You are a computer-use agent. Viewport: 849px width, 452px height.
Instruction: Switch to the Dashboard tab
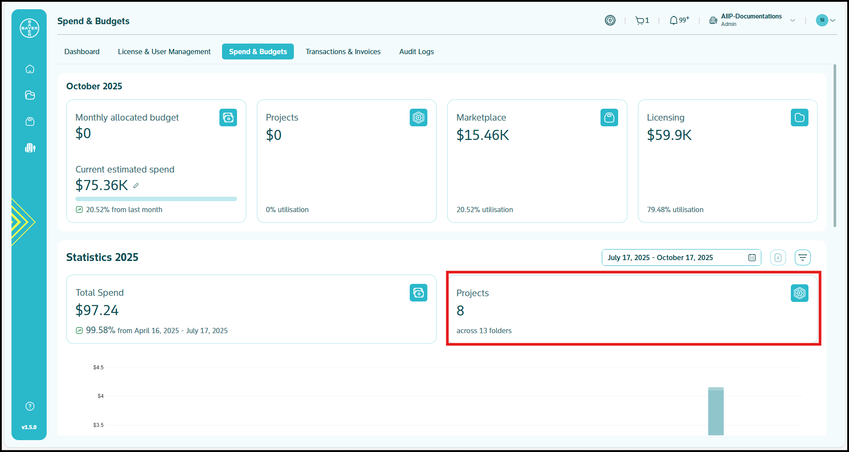pos(82,51)
